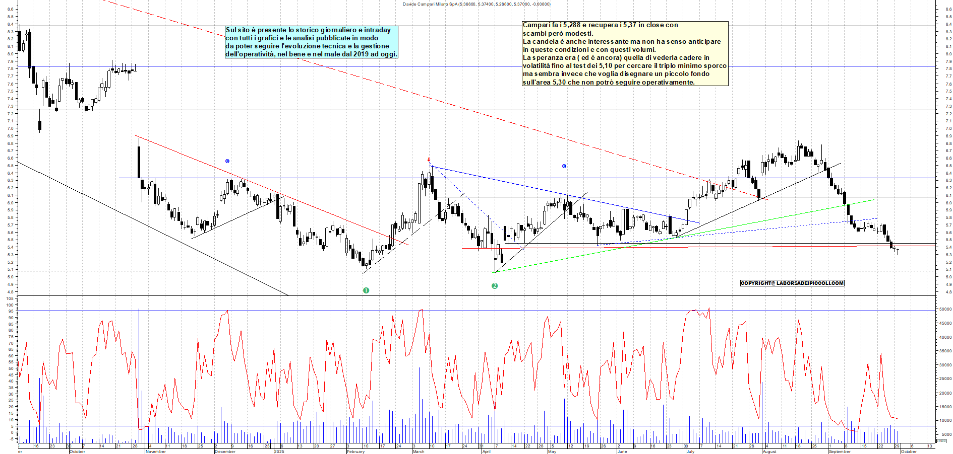Click the 2025 year label on time axis
Screen dimensions: 953x454
279,451
